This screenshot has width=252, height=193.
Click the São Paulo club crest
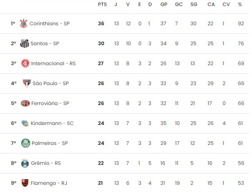pos(27,83)
